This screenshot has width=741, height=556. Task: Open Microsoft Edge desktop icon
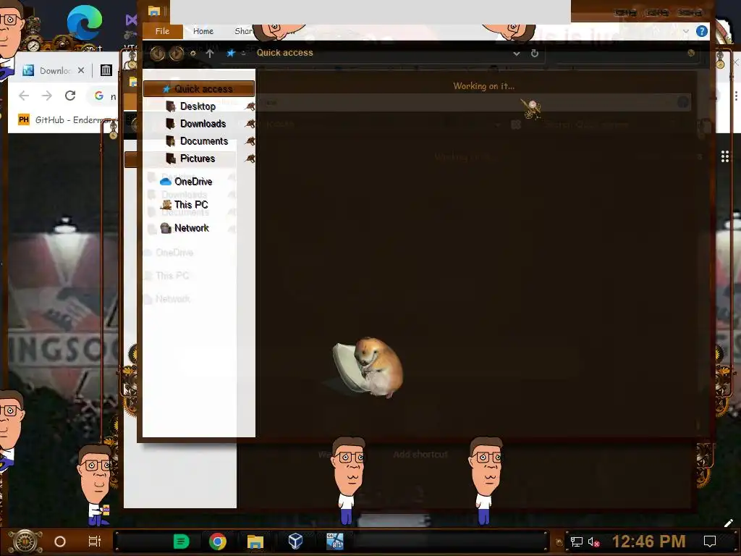click(x=84, y=23)
